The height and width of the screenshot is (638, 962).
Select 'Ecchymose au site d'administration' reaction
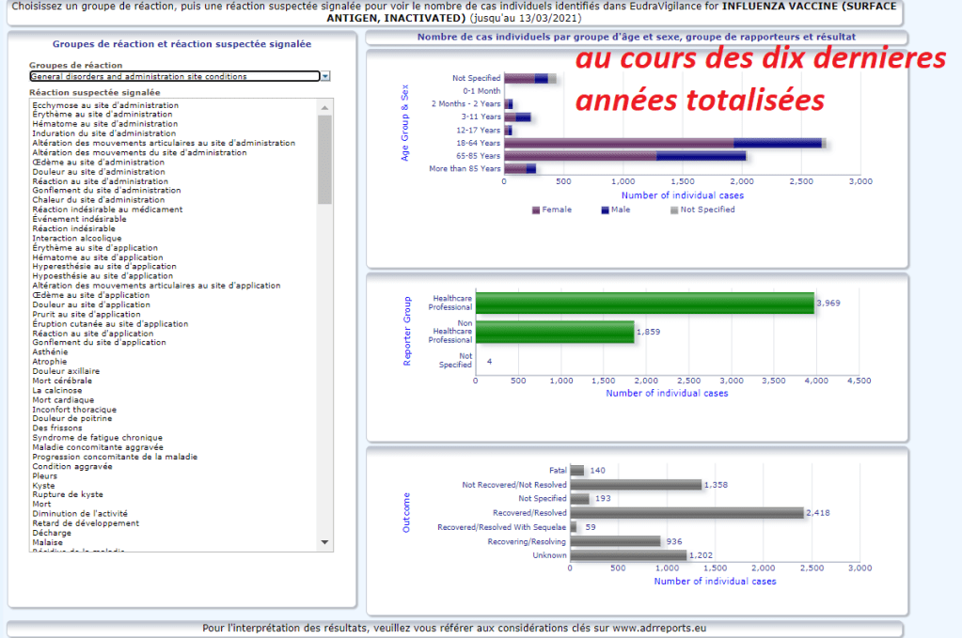tap(105, 105)
